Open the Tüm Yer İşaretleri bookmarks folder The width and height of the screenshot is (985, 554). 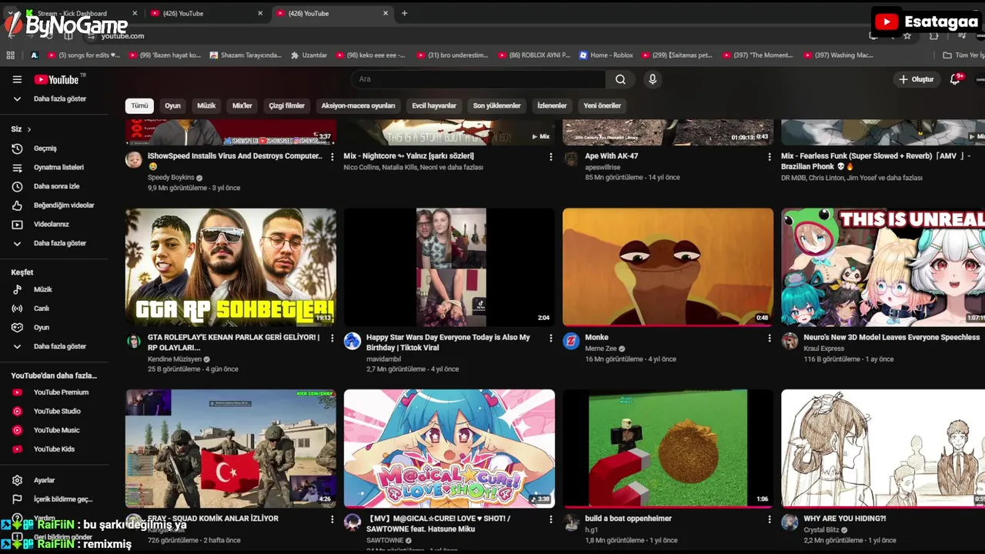tap(963, 55)
